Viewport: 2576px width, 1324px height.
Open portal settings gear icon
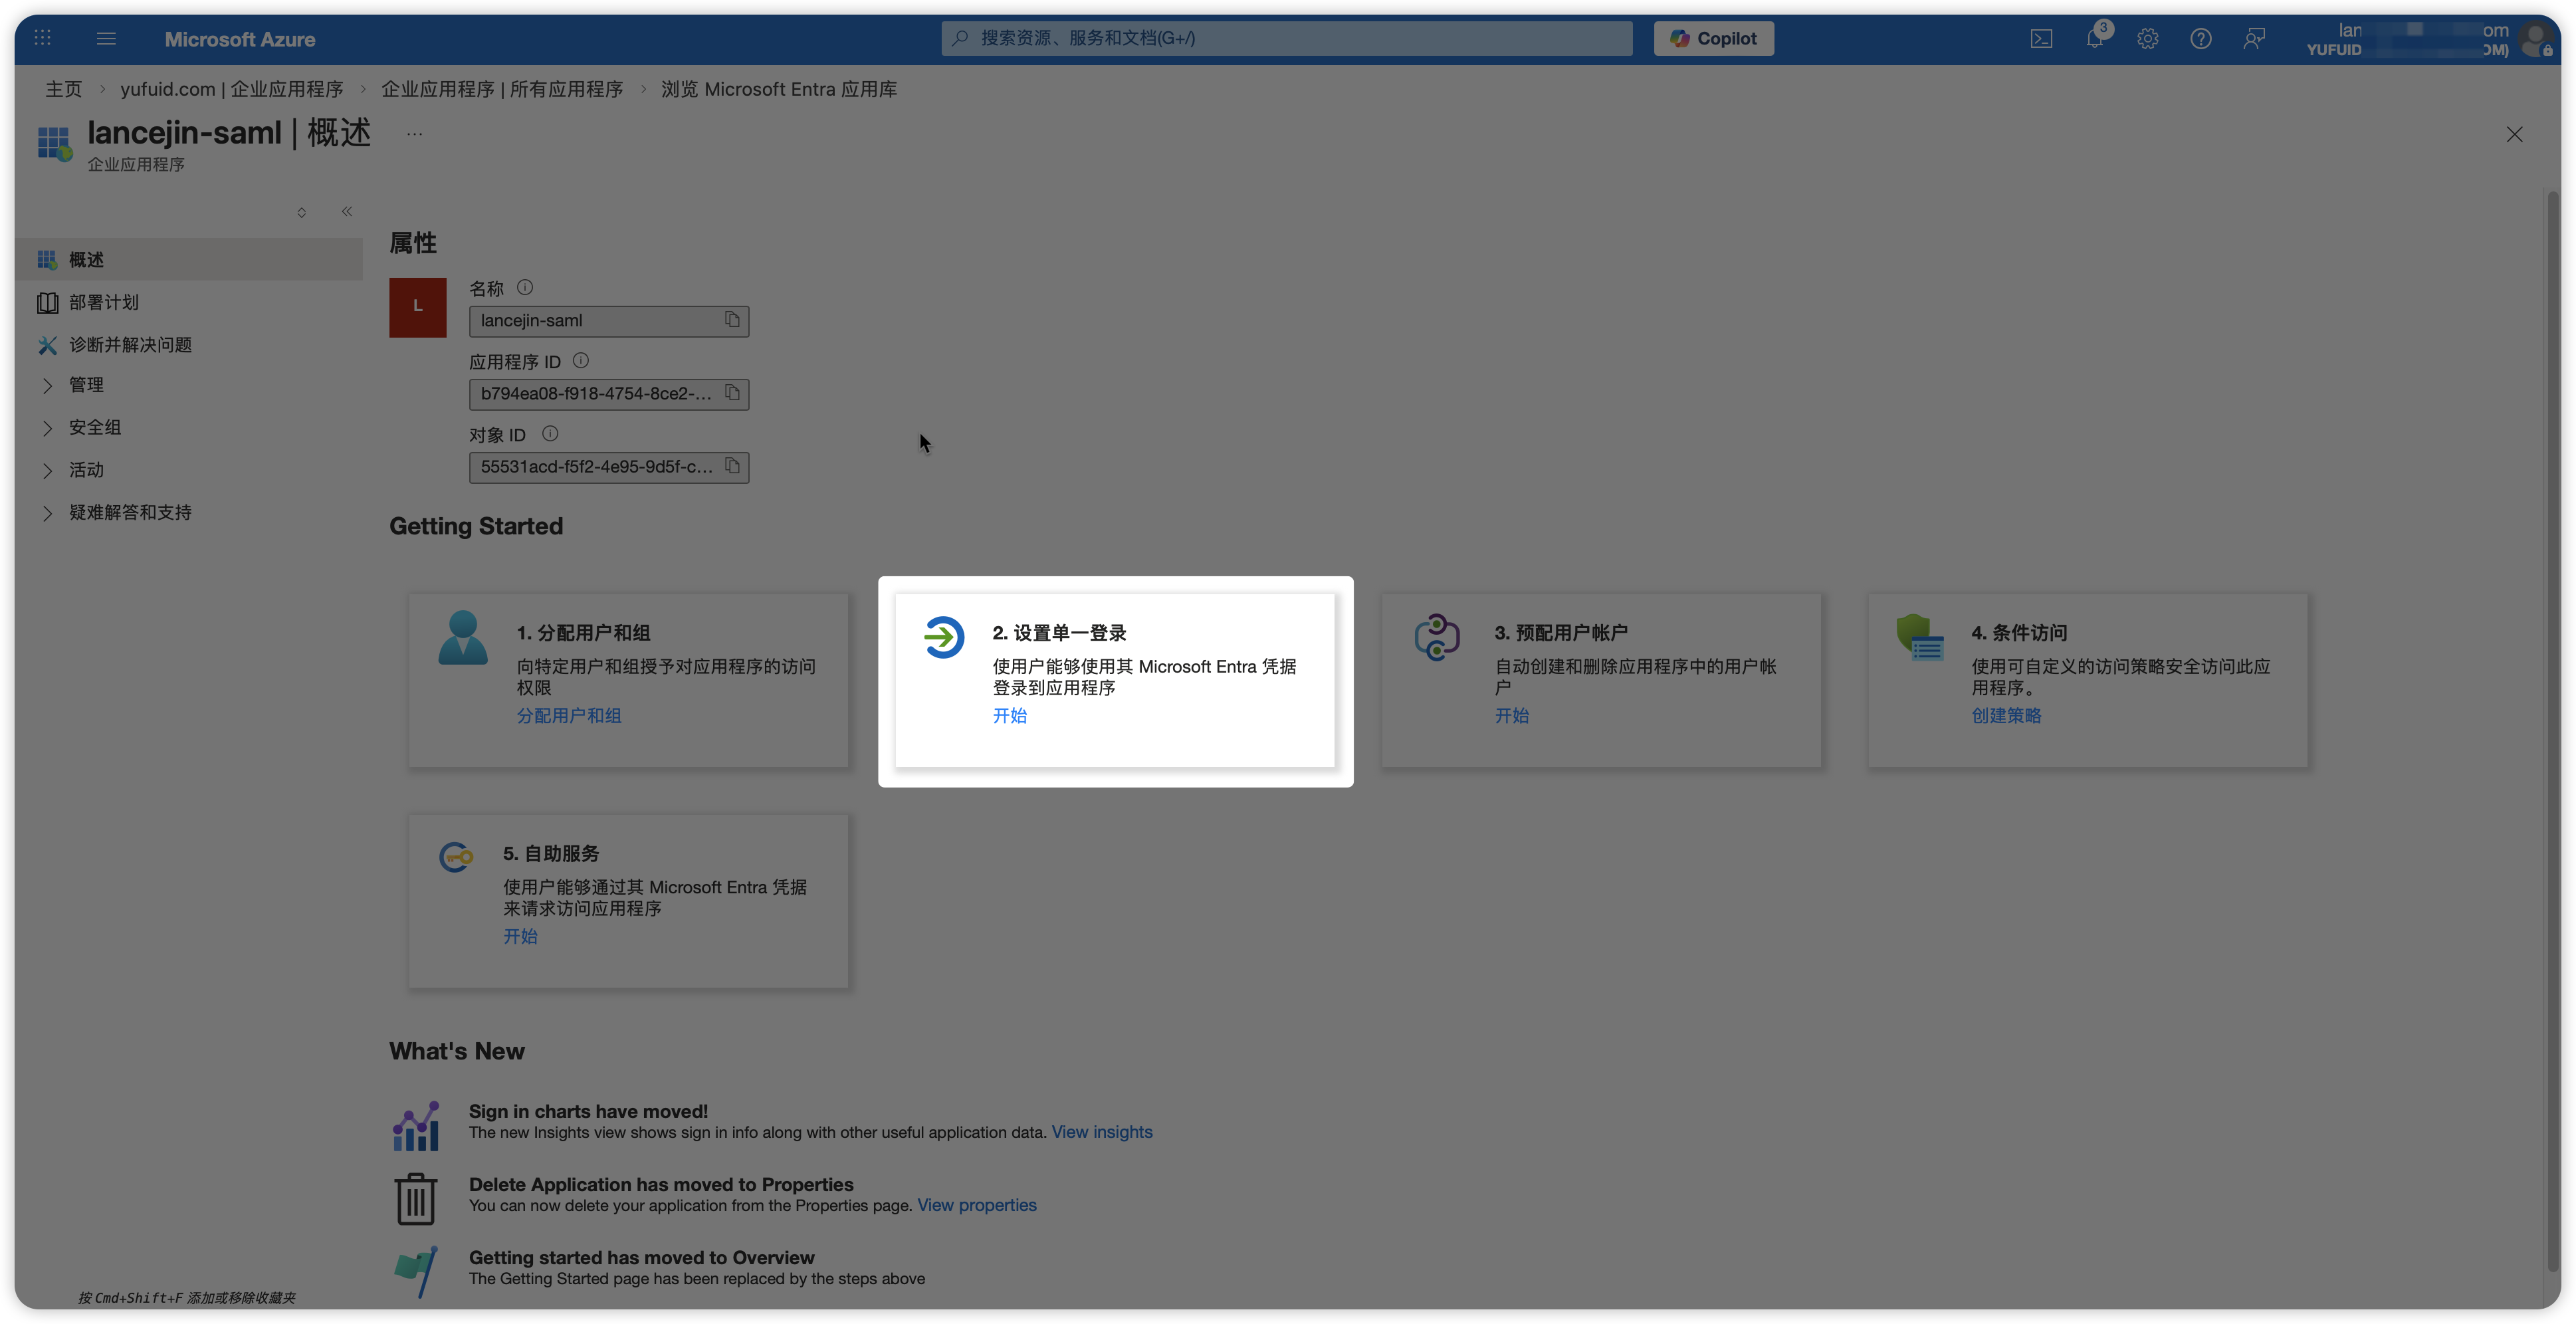tap(2147, 39)
